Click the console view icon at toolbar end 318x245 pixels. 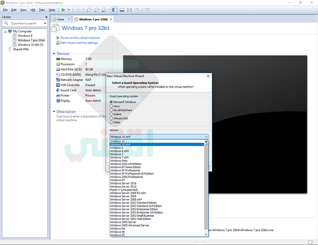click(x=148, y=10)
